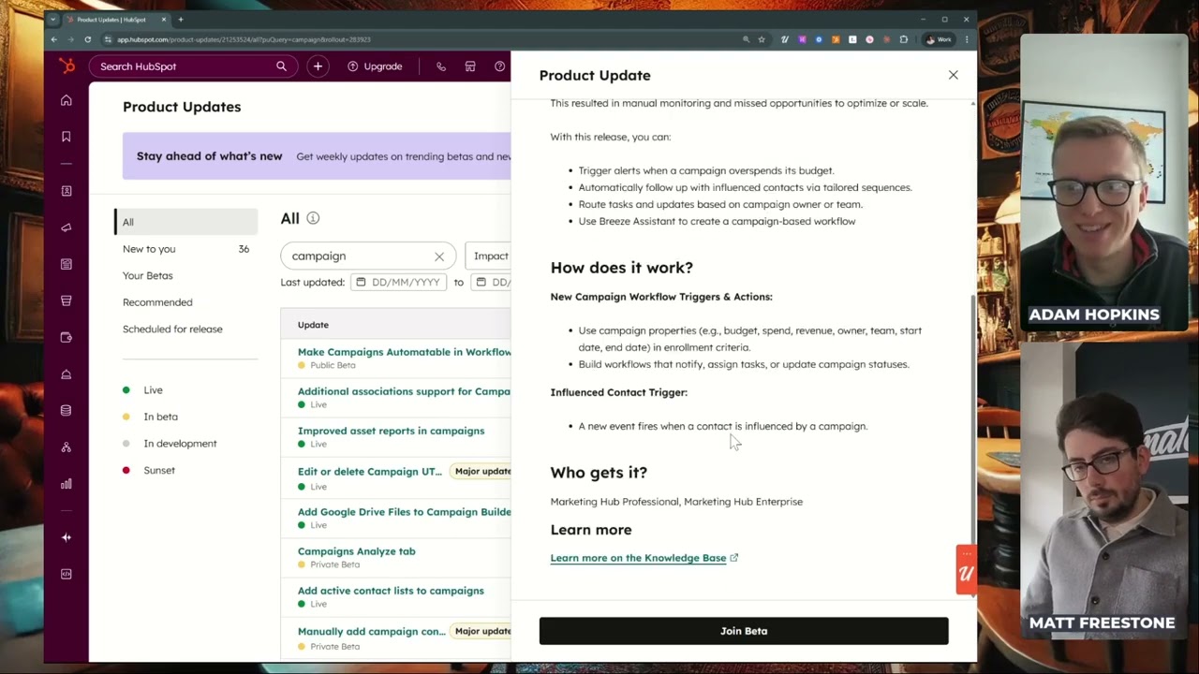1199x674 pixels.
Task: Open the Content icon in sidebar
Action: pos(67,264)
